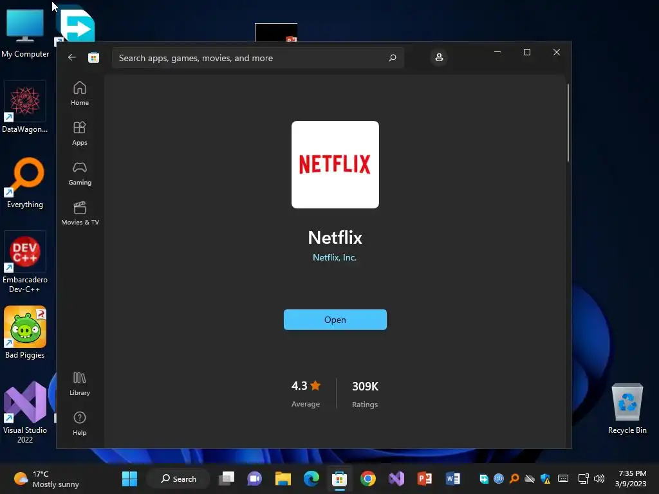Screen dimensions: 659x494
Task: Minimize the Microsoft Store window
Action: 497,52
